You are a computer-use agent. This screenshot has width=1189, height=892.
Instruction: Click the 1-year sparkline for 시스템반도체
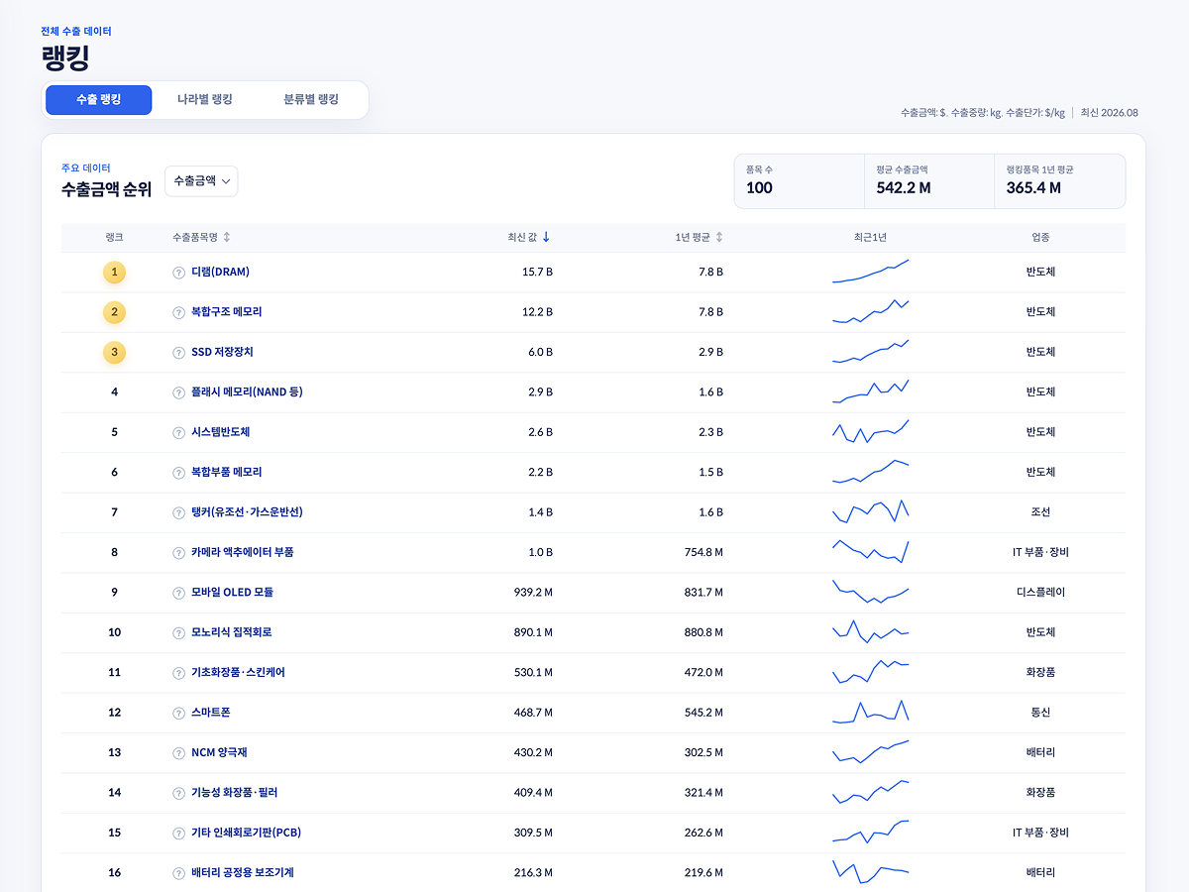pos(870,431)
